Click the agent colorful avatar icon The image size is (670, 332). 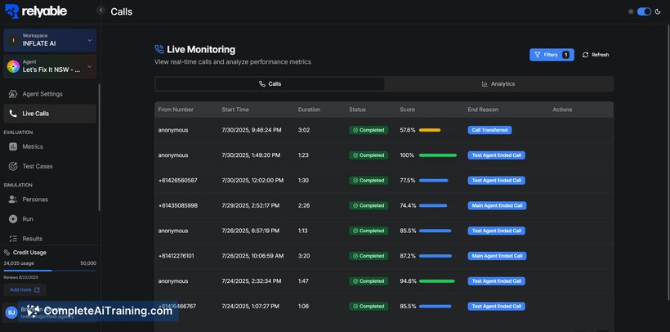[13, 66]
